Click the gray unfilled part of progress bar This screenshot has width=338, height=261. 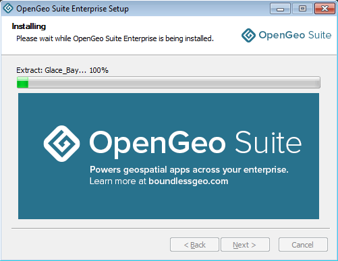[174, 82]
